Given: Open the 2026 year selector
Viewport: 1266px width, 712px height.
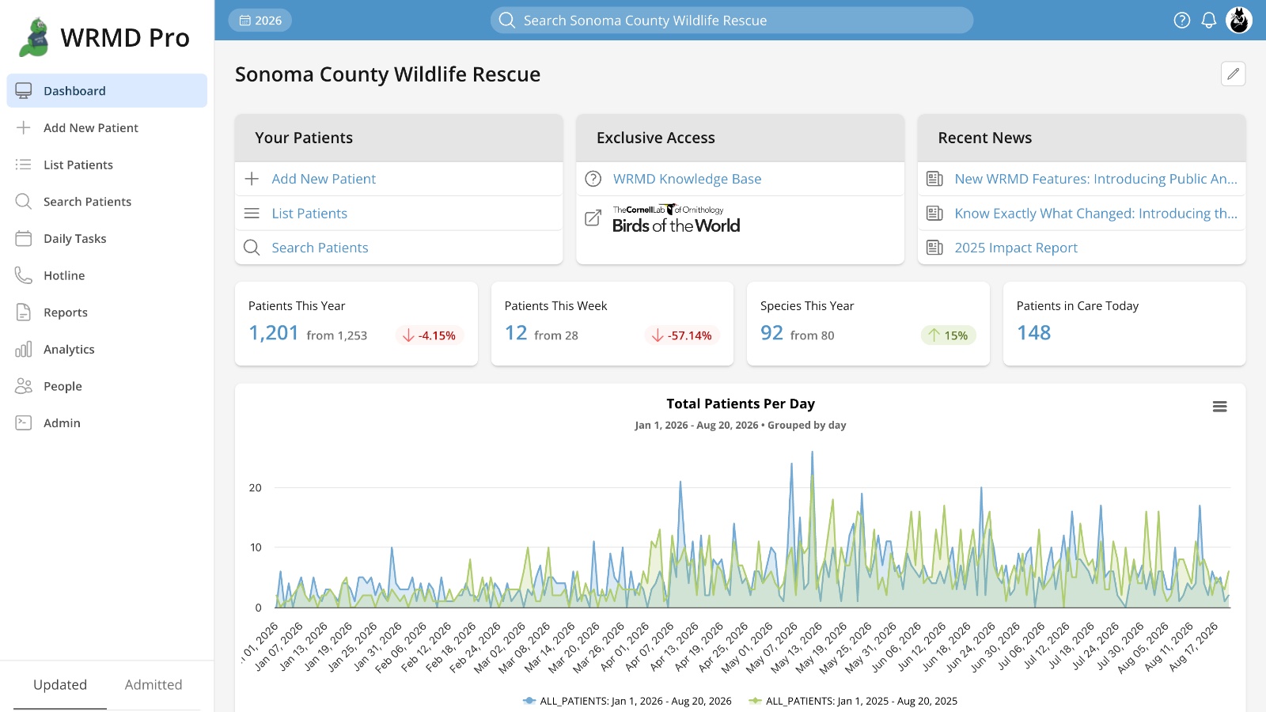Looking at the screenshot, I should (260, 21).
